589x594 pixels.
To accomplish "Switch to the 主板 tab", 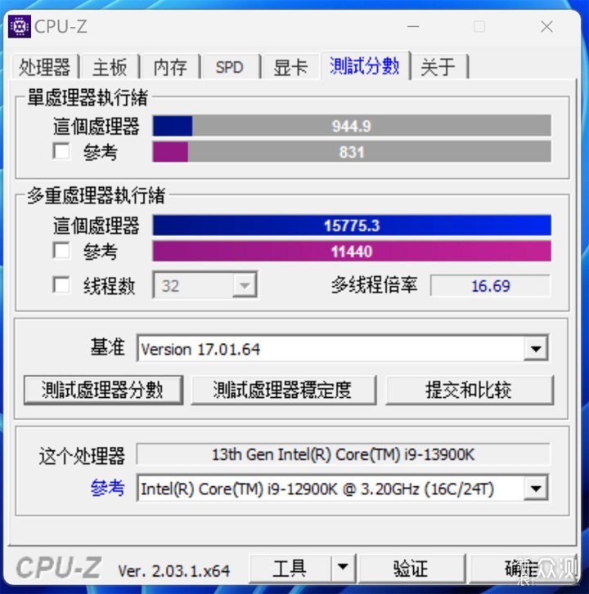I will tap(110, 67).
